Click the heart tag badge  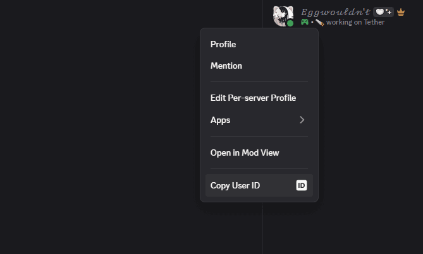click(383, 12)
